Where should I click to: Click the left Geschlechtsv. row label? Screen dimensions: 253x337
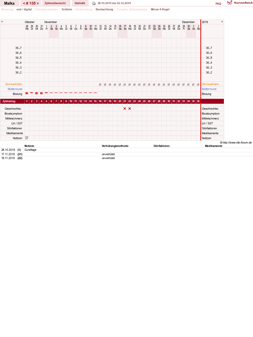pyautogui.click(x=13, y=109)
